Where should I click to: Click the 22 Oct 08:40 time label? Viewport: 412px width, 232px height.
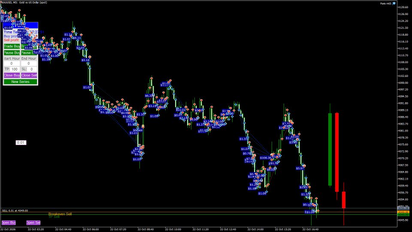click(145, 229)
